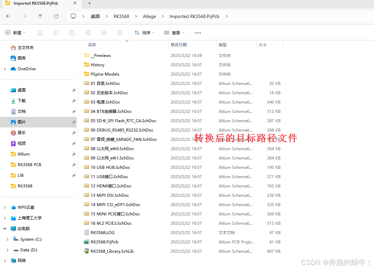
Task: Select the History folder
Action: click(94, 65)
